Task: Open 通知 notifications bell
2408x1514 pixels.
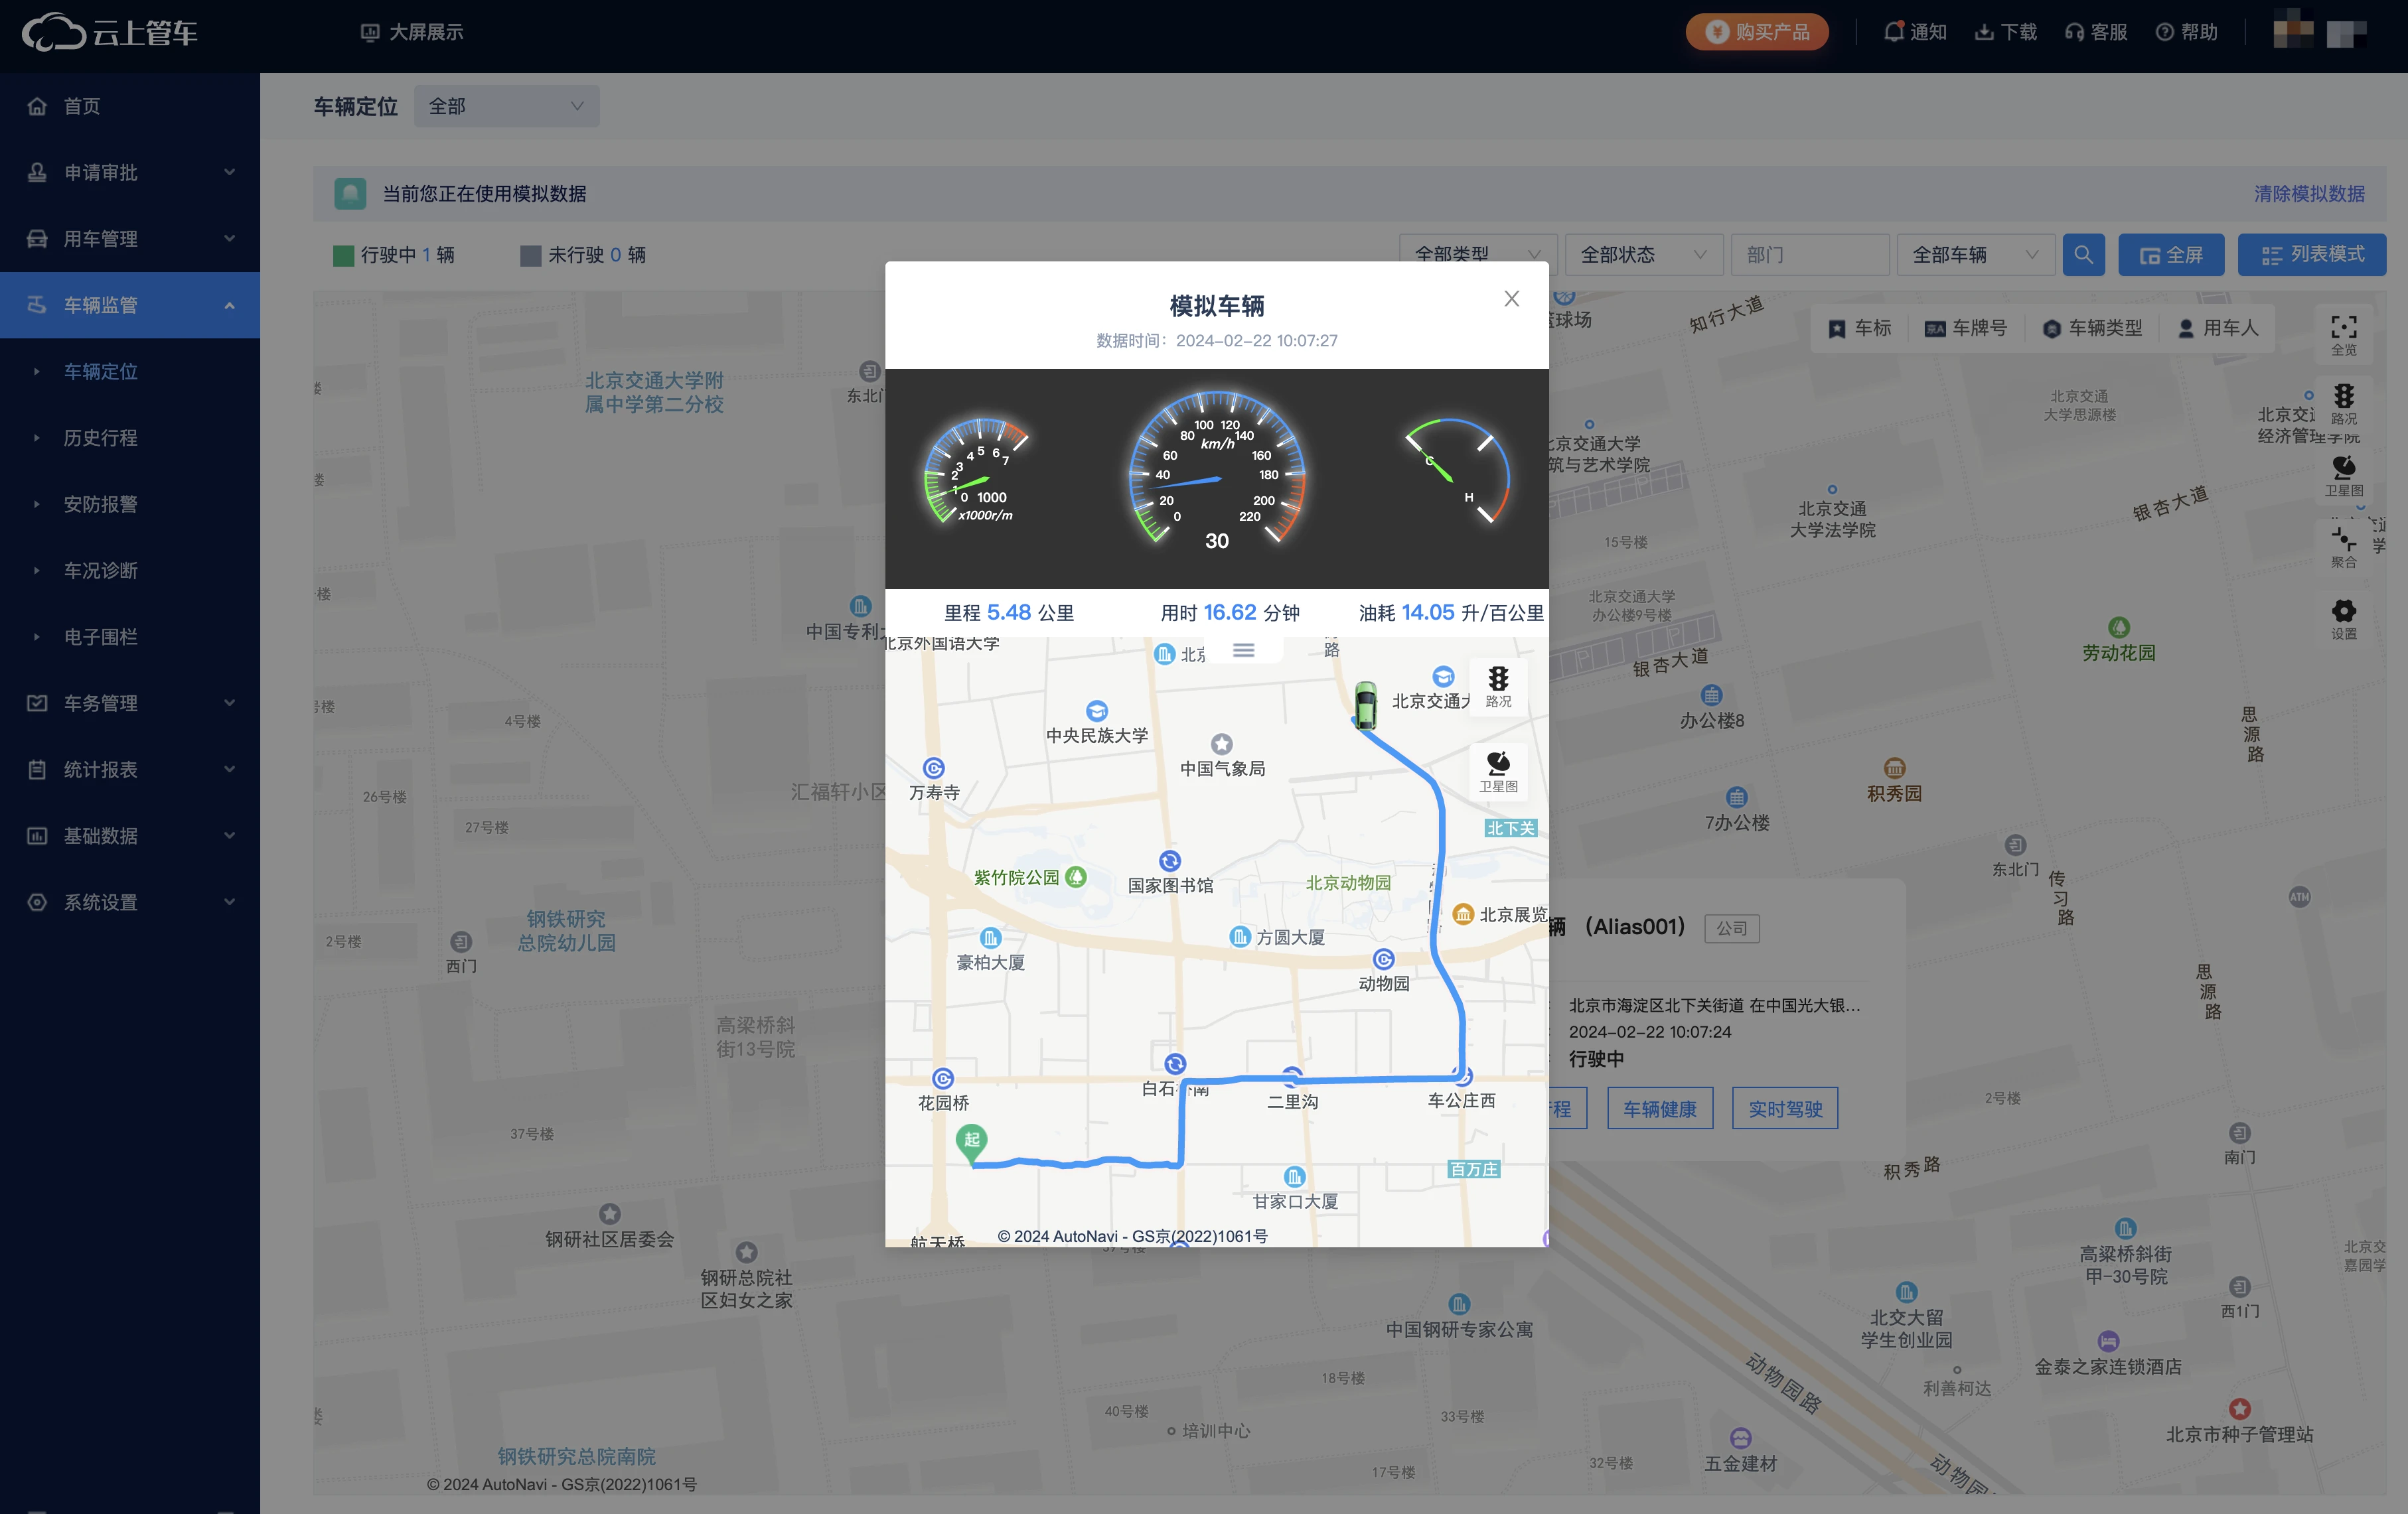Action: 1915,32
